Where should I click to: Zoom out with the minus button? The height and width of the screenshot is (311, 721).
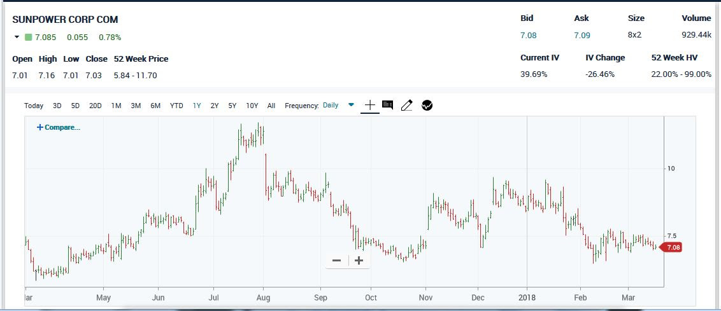336,261
